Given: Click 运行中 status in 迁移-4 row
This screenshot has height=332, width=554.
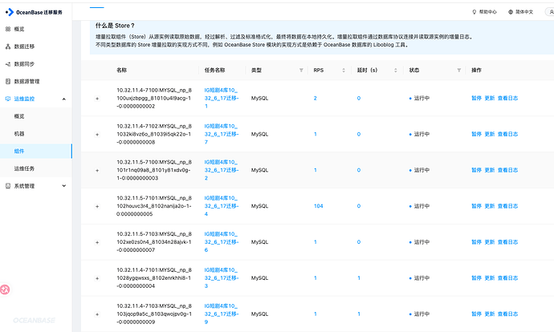Looking at the screenshot, I should tap(422, 206).
